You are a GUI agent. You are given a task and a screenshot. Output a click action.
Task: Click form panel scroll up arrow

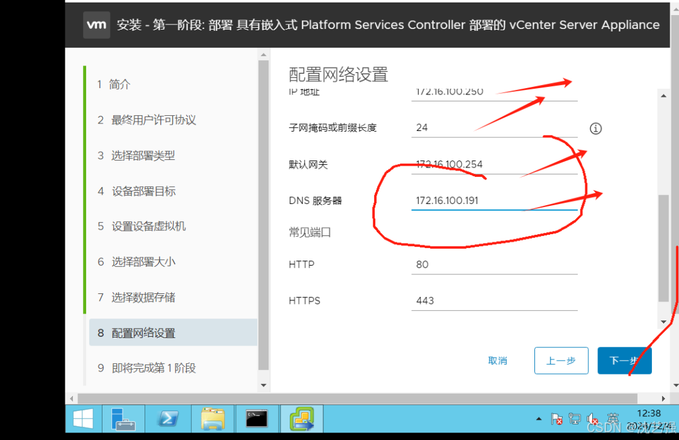coord(663,96)
